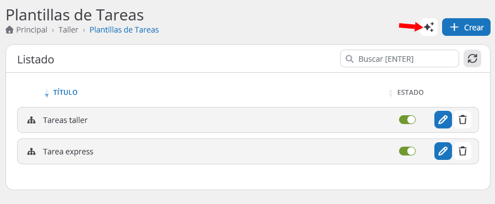Focus the Buscar search field

pyautogui.click(x=399, y=59)
